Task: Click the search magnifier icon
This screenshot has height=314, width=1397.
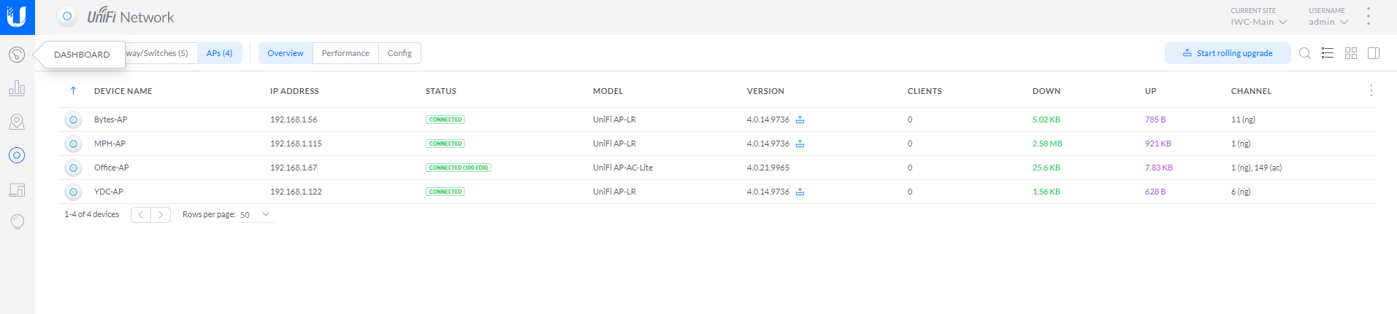Action: [x=1305, y=53]
